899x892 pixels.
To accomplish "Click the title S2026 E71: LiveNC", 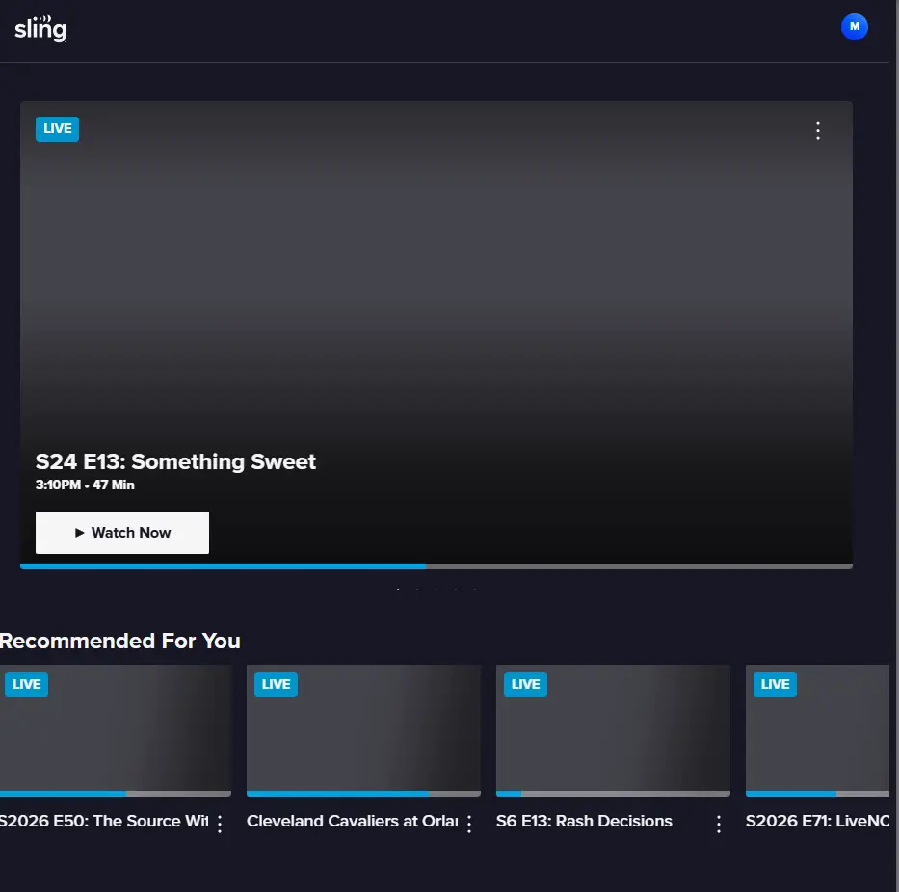I will (818, 821).
